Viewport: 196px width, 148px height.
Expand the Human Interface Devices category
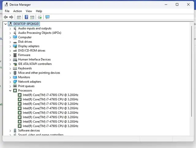[x=10, y=60]
